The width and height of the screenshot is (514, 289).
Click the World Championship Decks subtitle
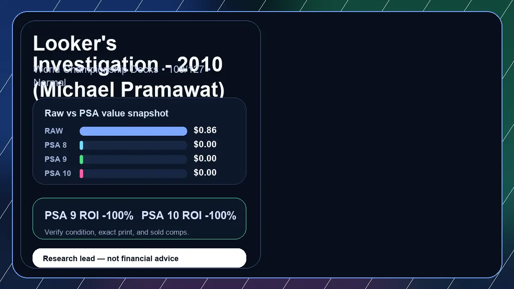122,76
